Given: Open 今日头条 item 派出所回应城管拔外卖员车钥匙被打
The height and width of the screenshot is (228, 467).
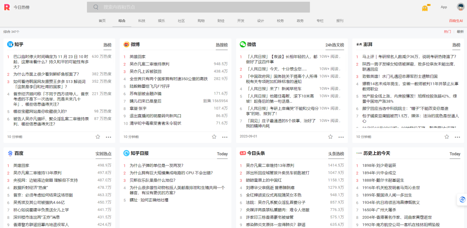Looking at the screenshot, I should [278, 173].
